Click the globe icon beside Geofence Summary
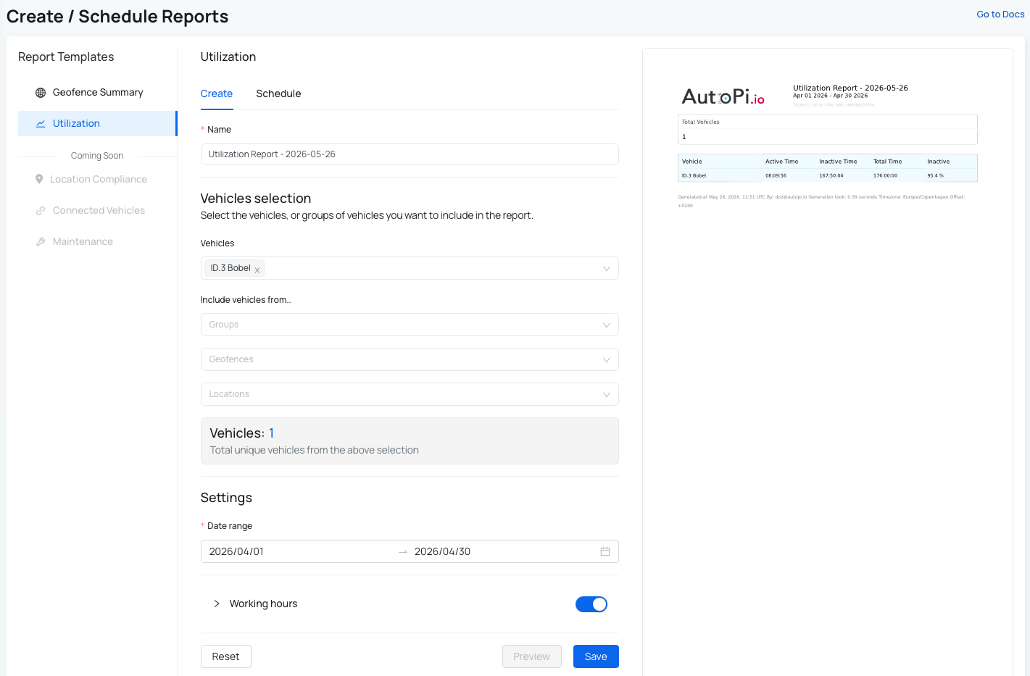The width and height of the screenshot is (1030, 676). pos(41,93)
